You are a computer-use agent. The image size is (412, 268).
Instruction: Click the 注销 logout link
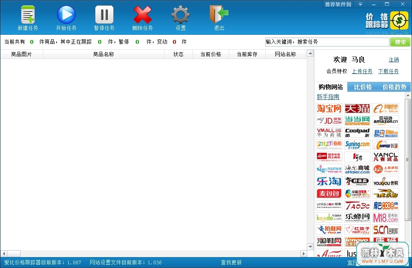pyautogui.click(x=394, y=60)
